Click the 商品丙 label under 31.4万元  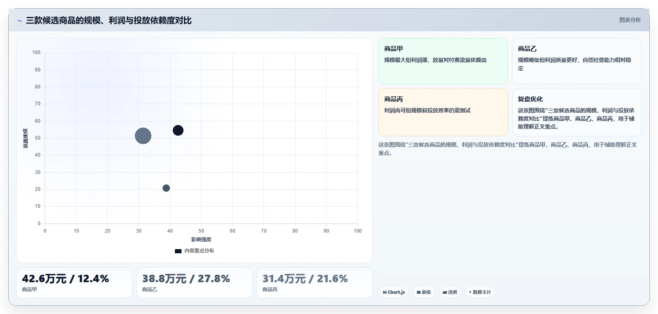270,290
